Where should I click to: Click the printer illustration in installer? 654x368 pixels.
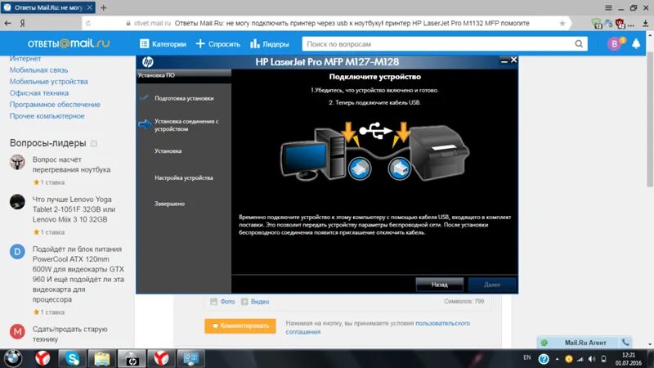[439, 153]
